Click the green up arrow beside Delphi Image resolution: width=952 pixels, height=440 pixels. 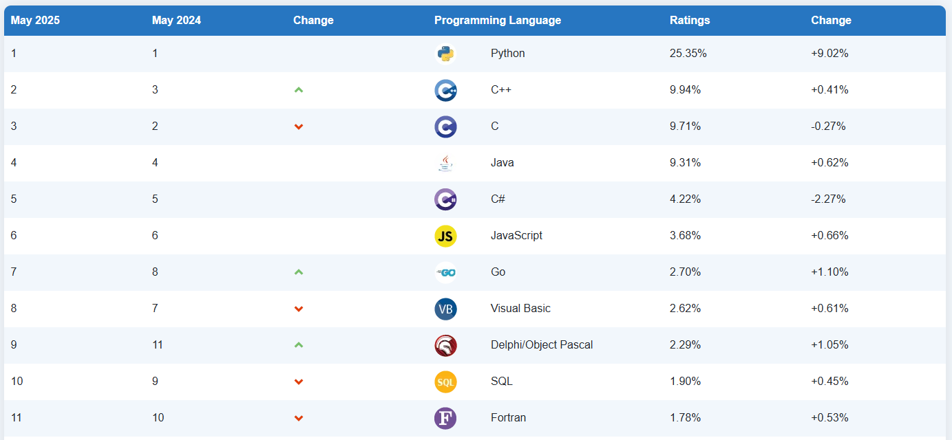[299, 345]
